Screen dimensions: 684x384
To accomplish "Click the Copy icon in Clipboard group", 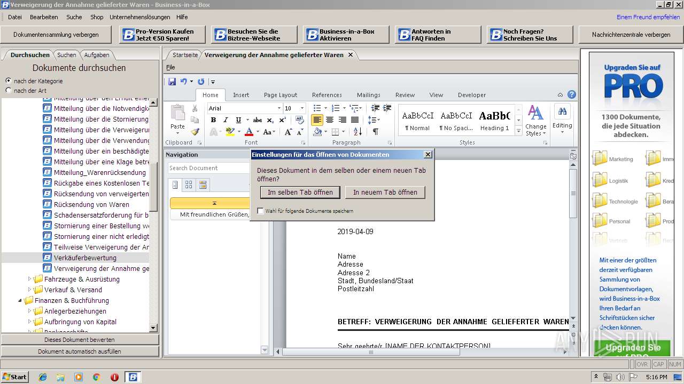I will tap(195, 120).
